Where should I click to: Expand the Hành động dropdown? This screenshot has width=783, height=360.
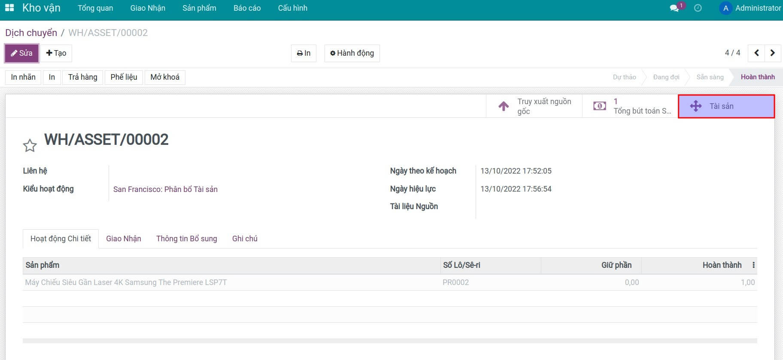point(352,53)
